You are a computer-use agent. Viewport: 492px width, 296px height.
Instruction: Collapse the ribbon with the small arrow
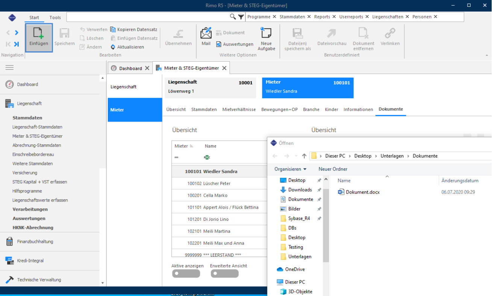[487, 55]
